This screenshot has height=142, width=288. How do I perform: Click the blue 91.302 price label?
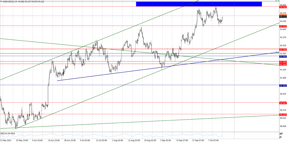(283, 86)
